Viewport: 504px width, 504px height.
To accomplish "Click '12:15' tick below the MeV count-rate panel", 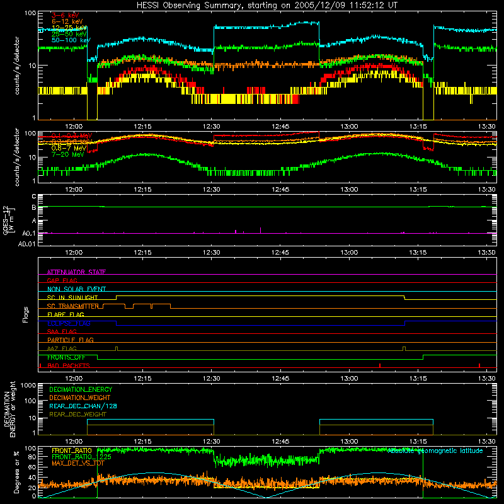I will click(x=143, y=190).
